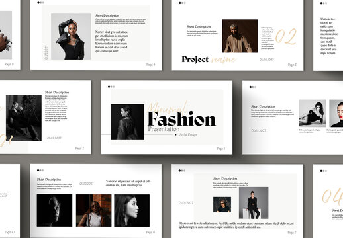
Task: Select the woman in black jacket photo on Page 4
Action: pyautogui.click(x=71, y=36)
